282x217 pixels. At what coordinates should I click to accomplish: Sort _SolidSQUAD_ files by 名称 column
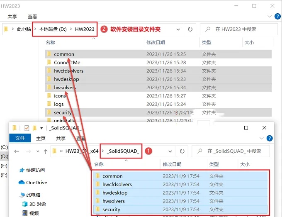coord(99,164)
